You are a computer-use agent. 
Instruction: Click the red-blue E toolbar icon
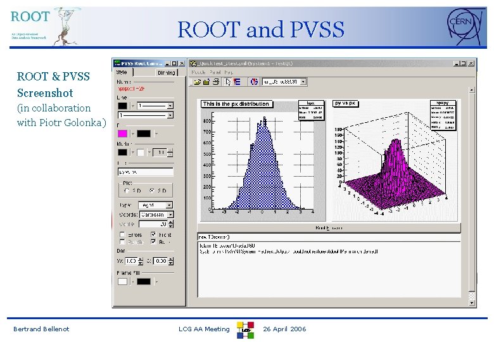(237, 82)
